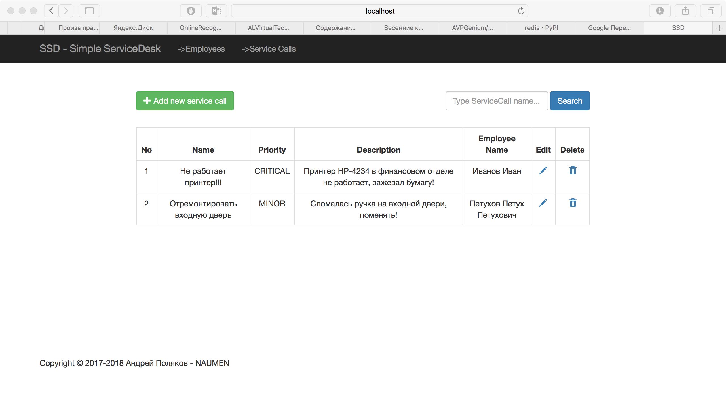This screenshot has width=726, height=414.
Task: Open the ->Service Calls navigation link
Action: (269, 49)
